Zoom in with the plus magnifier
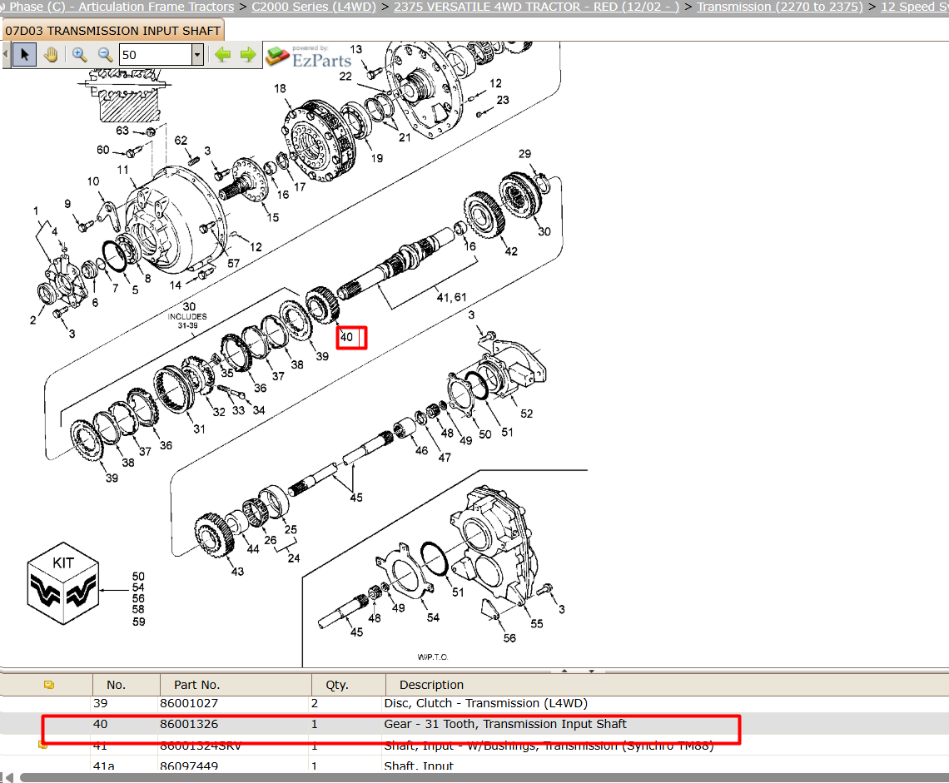Image resolution: width=949 pixels, height=783 pixels. coord(79,55)
